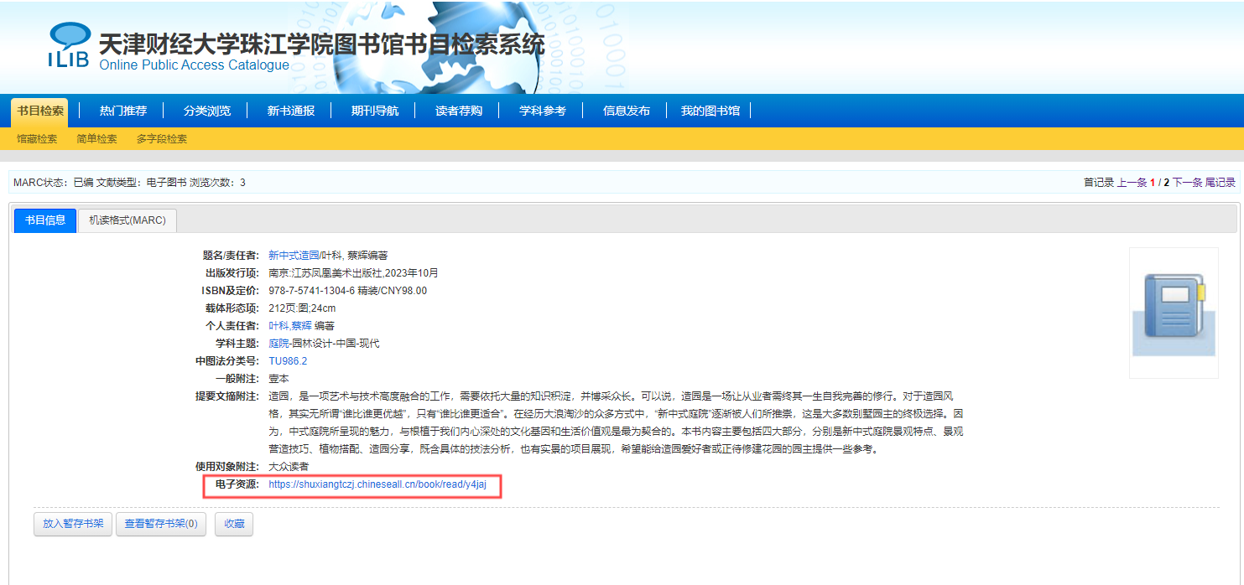
Task: Select 期刊导航 from the top menu
Action: click(x=375, y=111)
